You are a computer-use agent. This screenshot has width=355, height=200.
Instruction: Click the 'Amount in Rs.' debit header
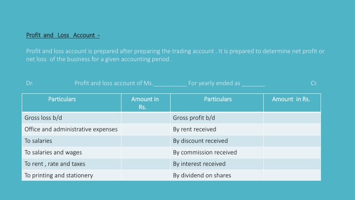pos(145,103)
